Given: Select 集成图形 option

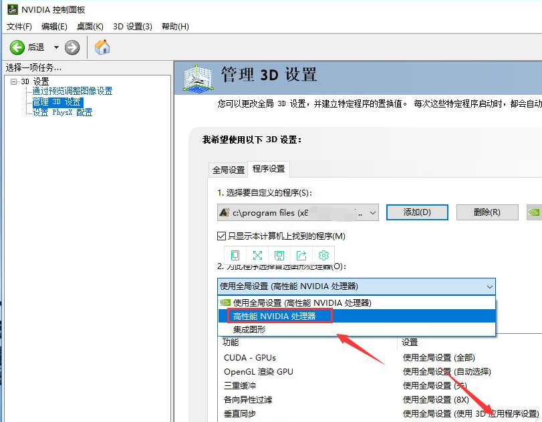Looking at the screenshot, I should (x=356, y=329).
